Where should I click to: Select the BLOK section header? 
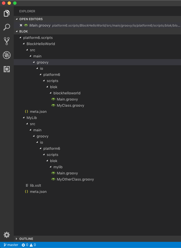point(22,31)
